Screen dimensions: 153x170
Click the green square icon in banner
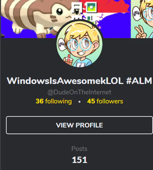(91, 7)
